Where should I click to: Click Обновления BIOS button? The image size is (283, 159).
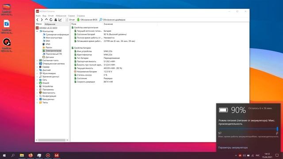(87, 19)
